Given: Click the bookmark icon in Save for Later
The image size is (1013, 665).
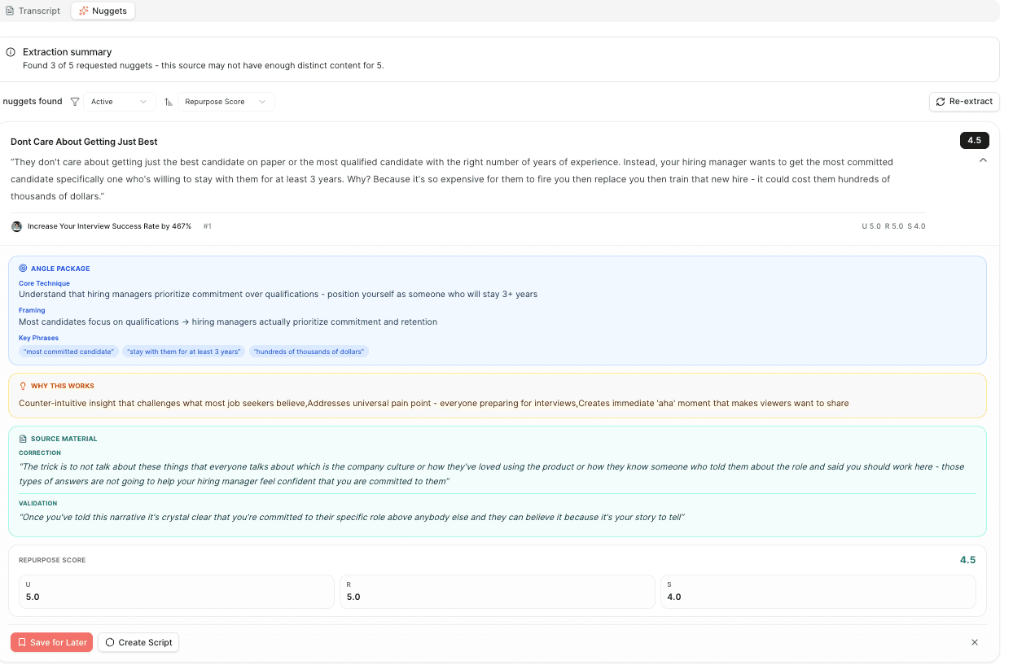Looking at the screenshot, I should (24, 642).
